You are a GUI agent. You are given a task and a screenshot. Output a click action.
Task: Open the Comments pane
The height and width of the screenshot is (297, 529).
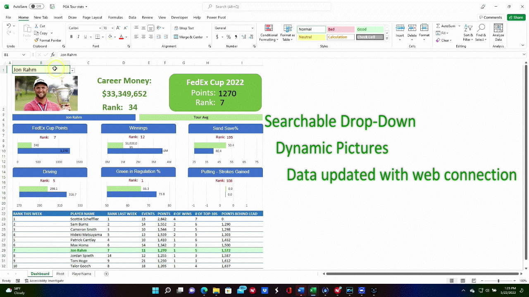pos(490,17)
